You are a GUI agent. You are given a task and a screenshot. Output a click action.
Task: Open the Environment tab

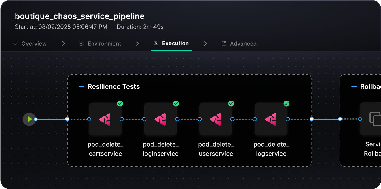(100, 44)
